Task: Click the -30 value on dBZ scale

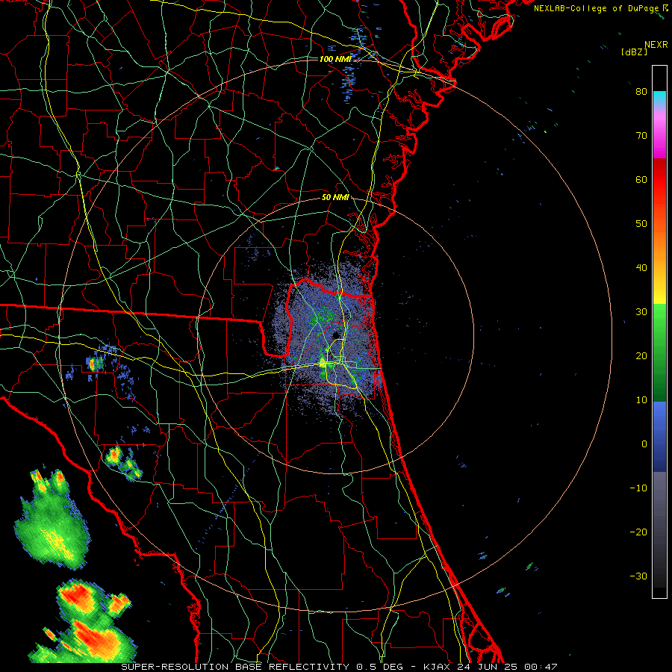Action: 638,576
